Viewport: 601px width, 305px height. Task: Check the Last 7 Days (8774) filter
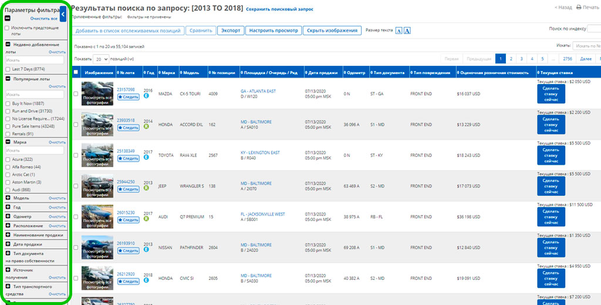pos(8,69)
